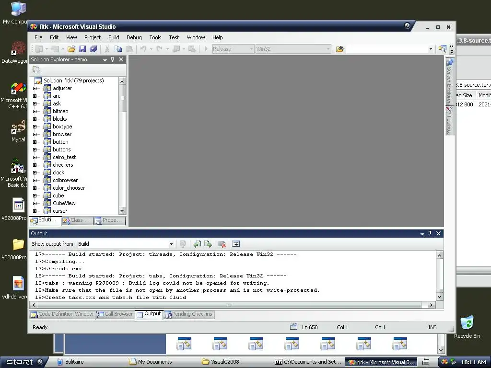Switch to the Call Browser tab

115,314
